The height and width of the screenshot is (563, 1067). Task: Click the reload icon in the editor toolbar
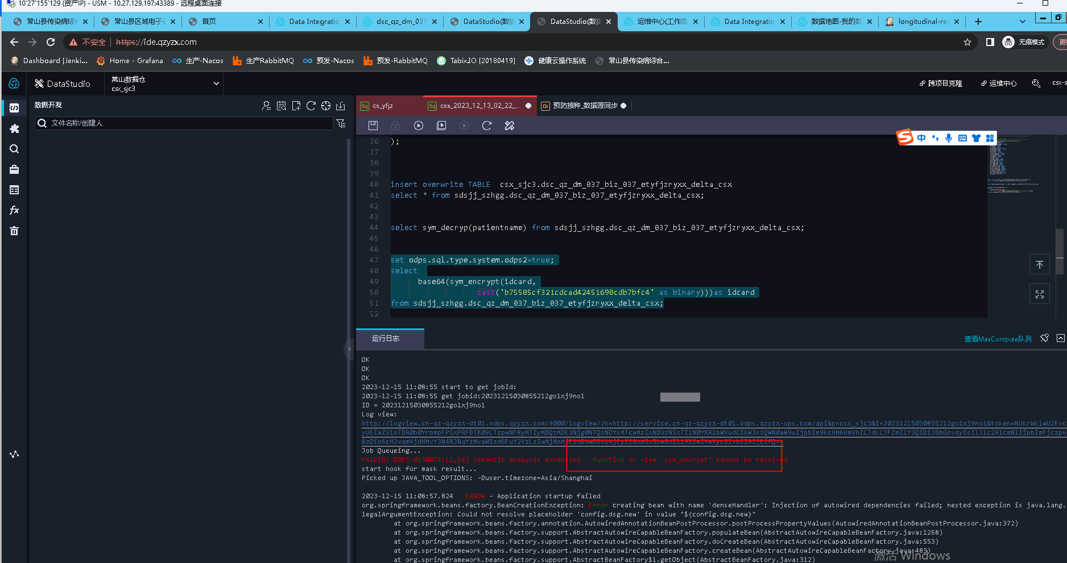pos(486,126)
